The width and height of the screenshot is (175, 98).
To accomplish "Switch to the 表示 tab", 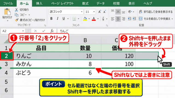I will [132, 4].
